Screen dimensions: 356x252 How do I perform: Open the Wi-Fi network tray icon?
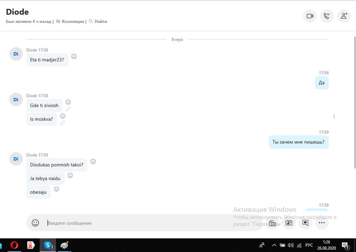tap(299, 245)
